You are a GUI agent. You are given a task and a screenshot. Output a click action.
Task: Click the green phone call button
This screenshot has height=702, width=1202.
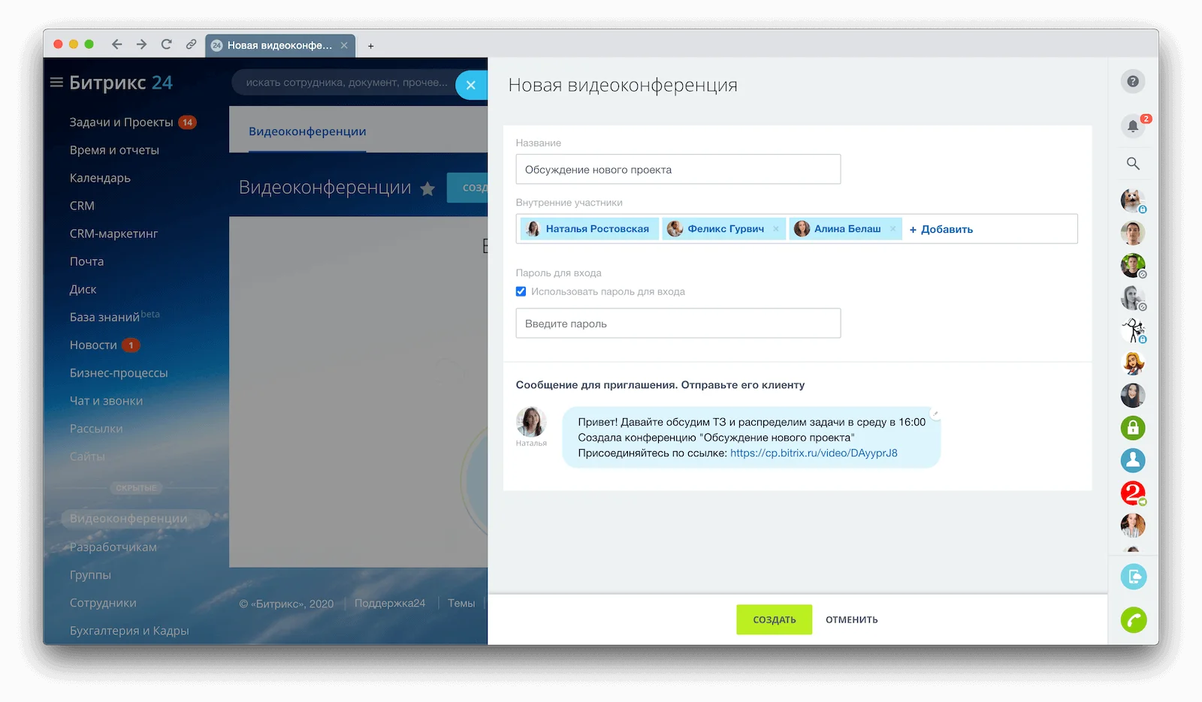(x=1134, y=620)
